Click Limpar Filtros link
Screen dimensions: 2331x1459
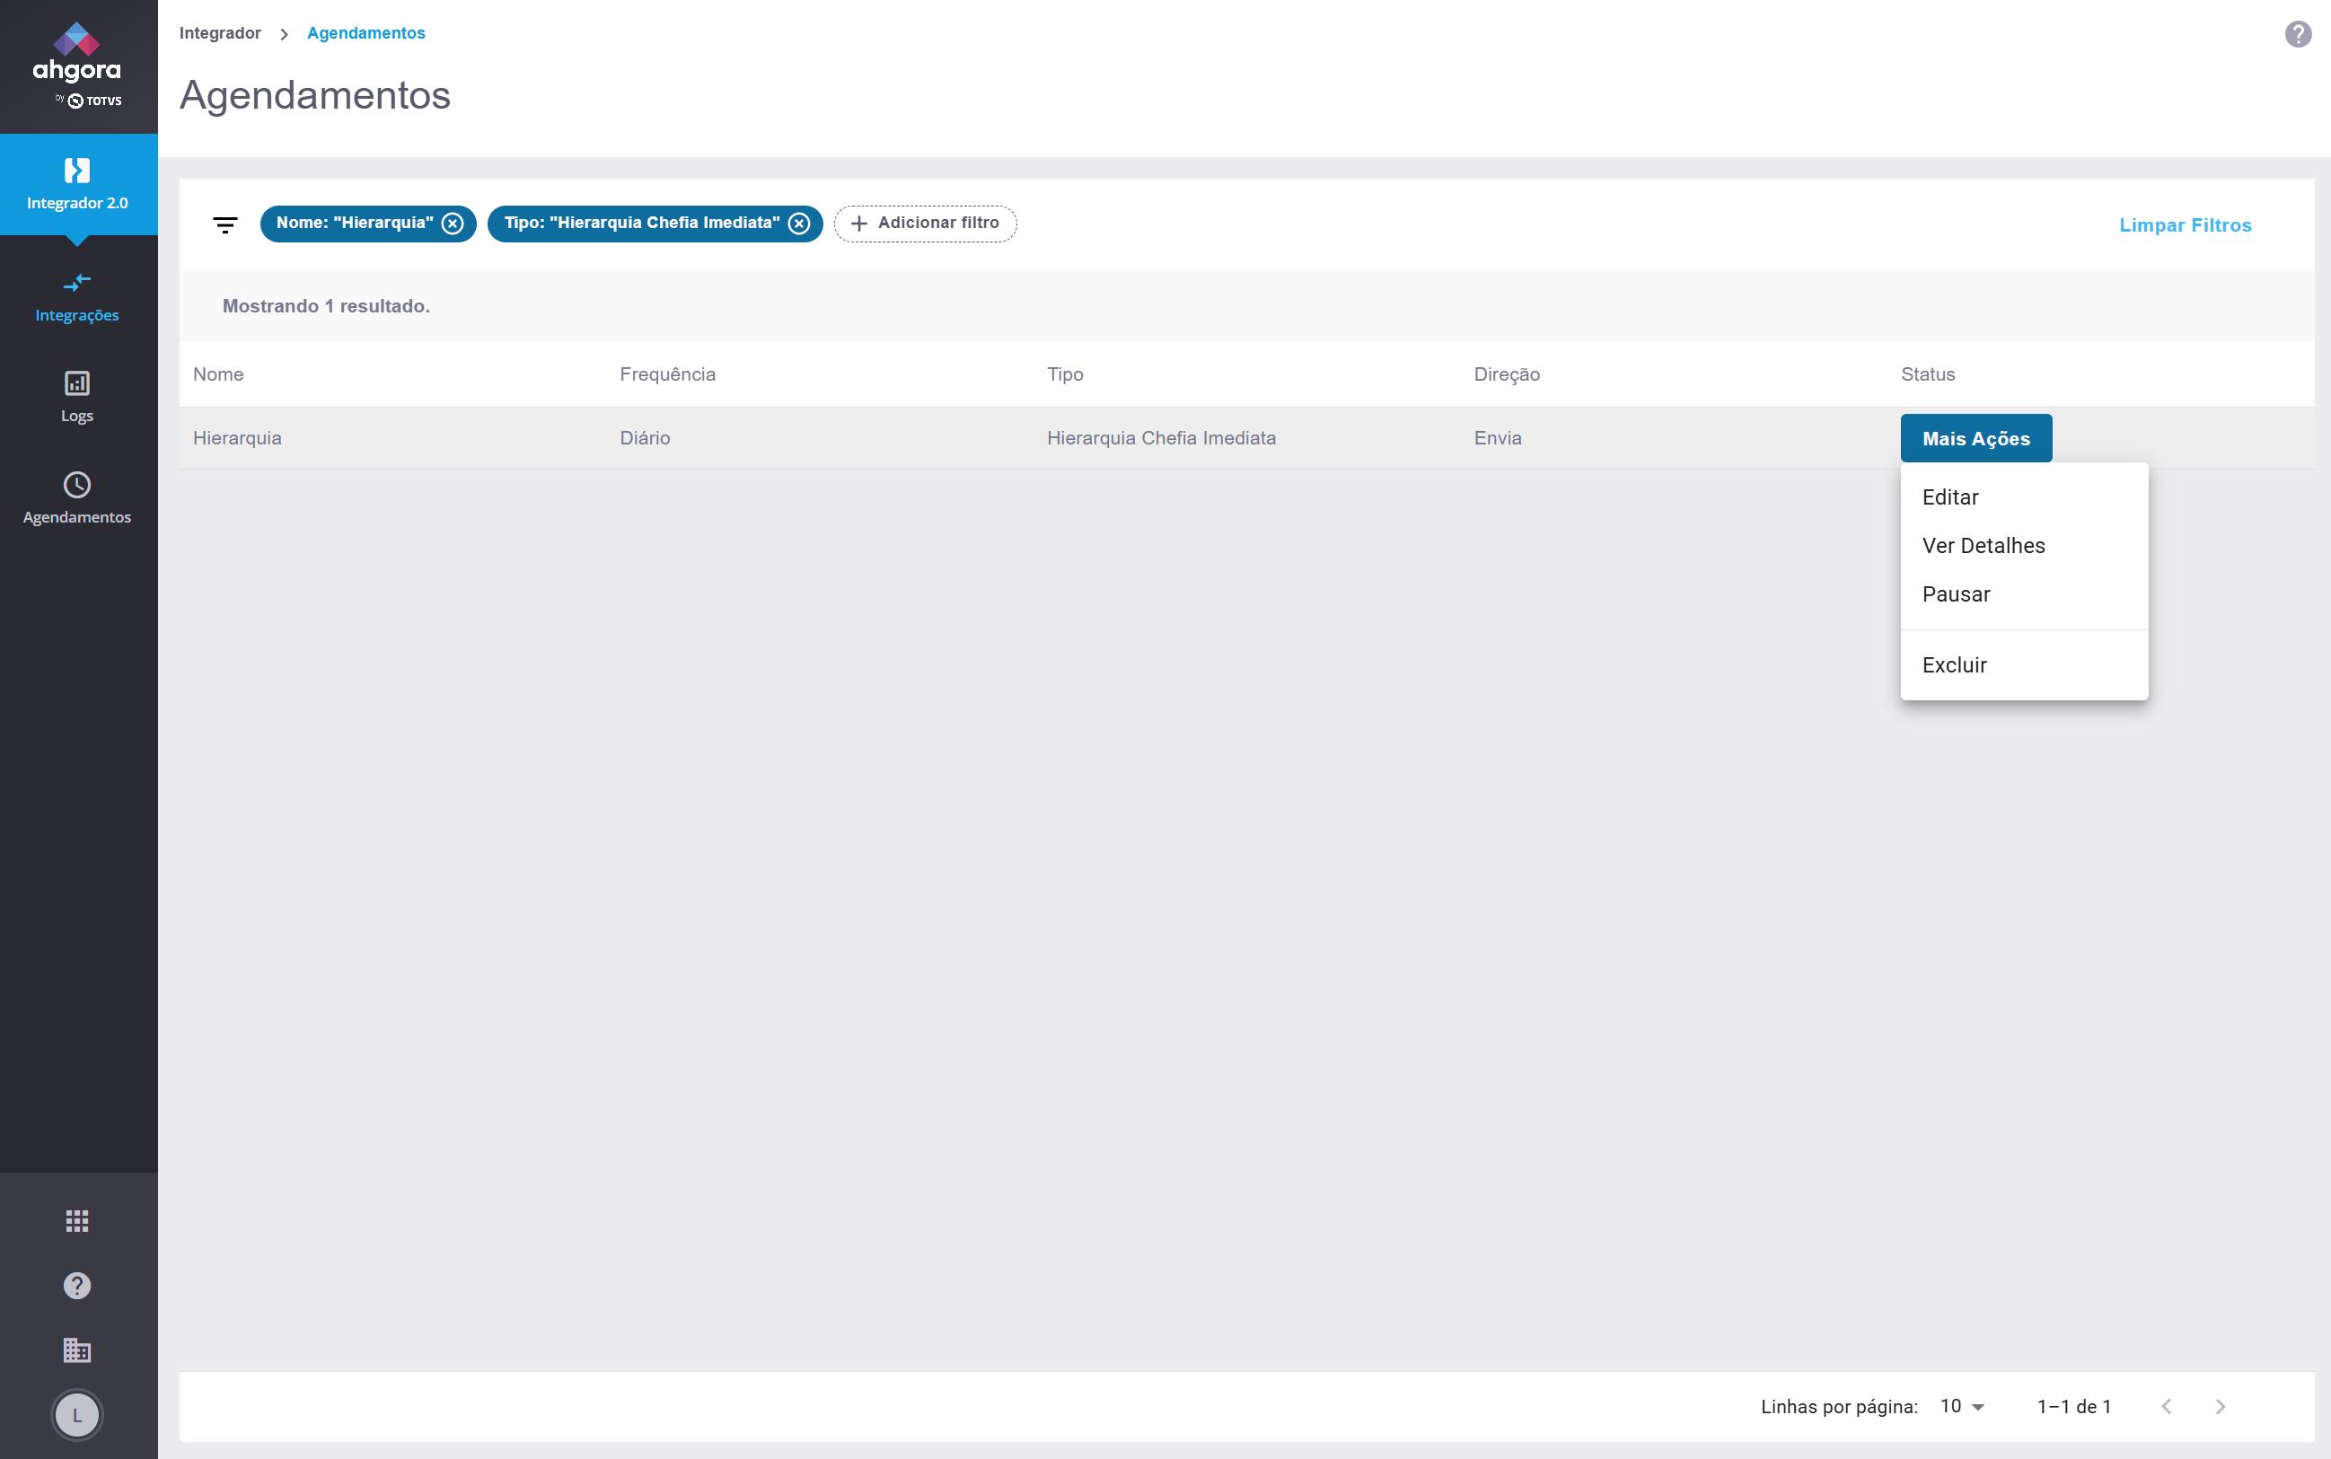click(2185, 224)
